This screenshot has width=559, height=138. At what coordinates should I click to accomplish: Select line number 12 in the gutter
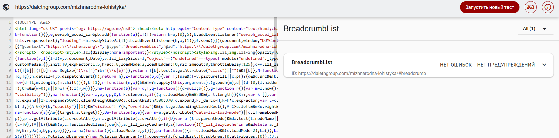coord(8,88)
